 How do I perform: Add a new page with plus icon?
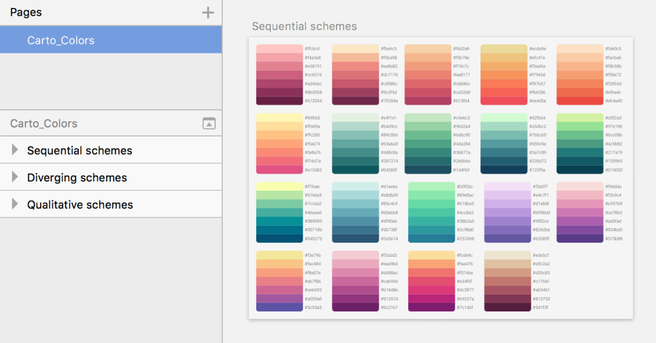click(208, 13)
